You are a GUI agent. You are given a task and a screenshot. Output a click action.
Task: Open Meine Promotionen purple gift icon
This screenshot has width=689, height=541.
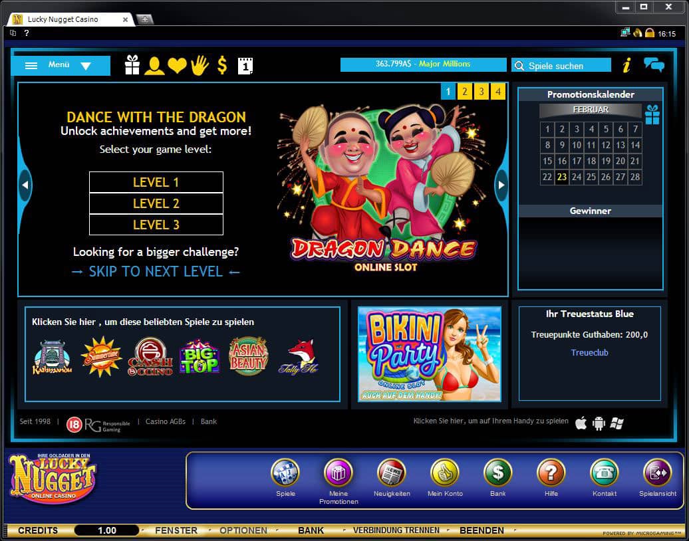pos(339,473)
